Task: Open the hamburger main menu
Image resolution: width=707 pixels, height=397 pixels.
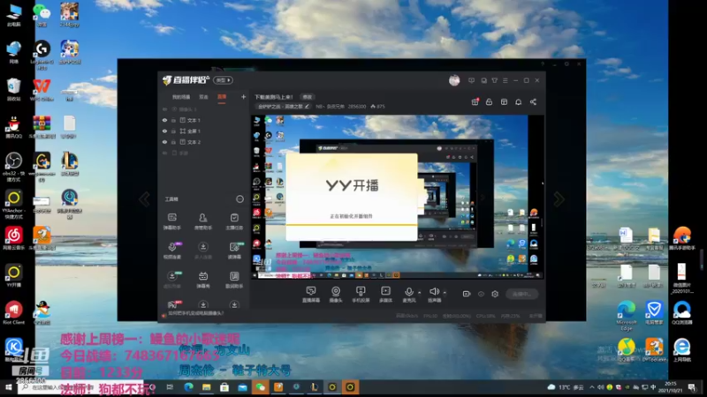Action: [505, 80]
